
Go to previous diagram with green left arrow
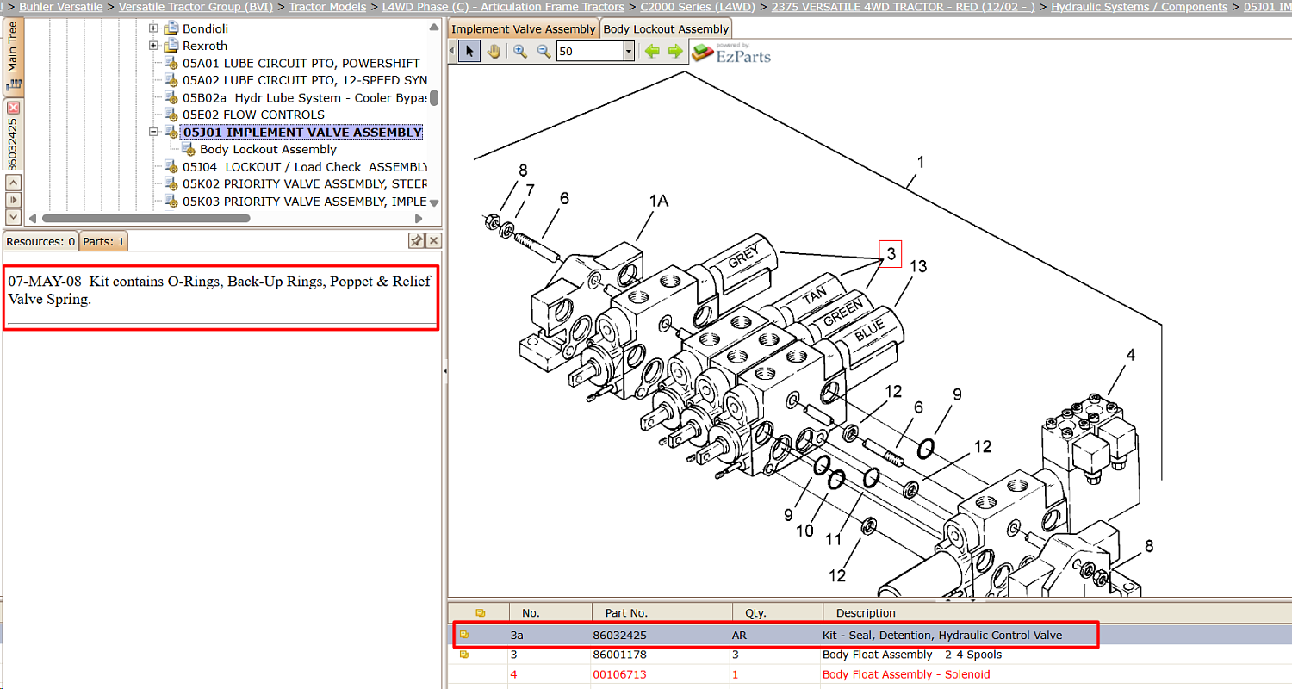[x=652, y=52]
